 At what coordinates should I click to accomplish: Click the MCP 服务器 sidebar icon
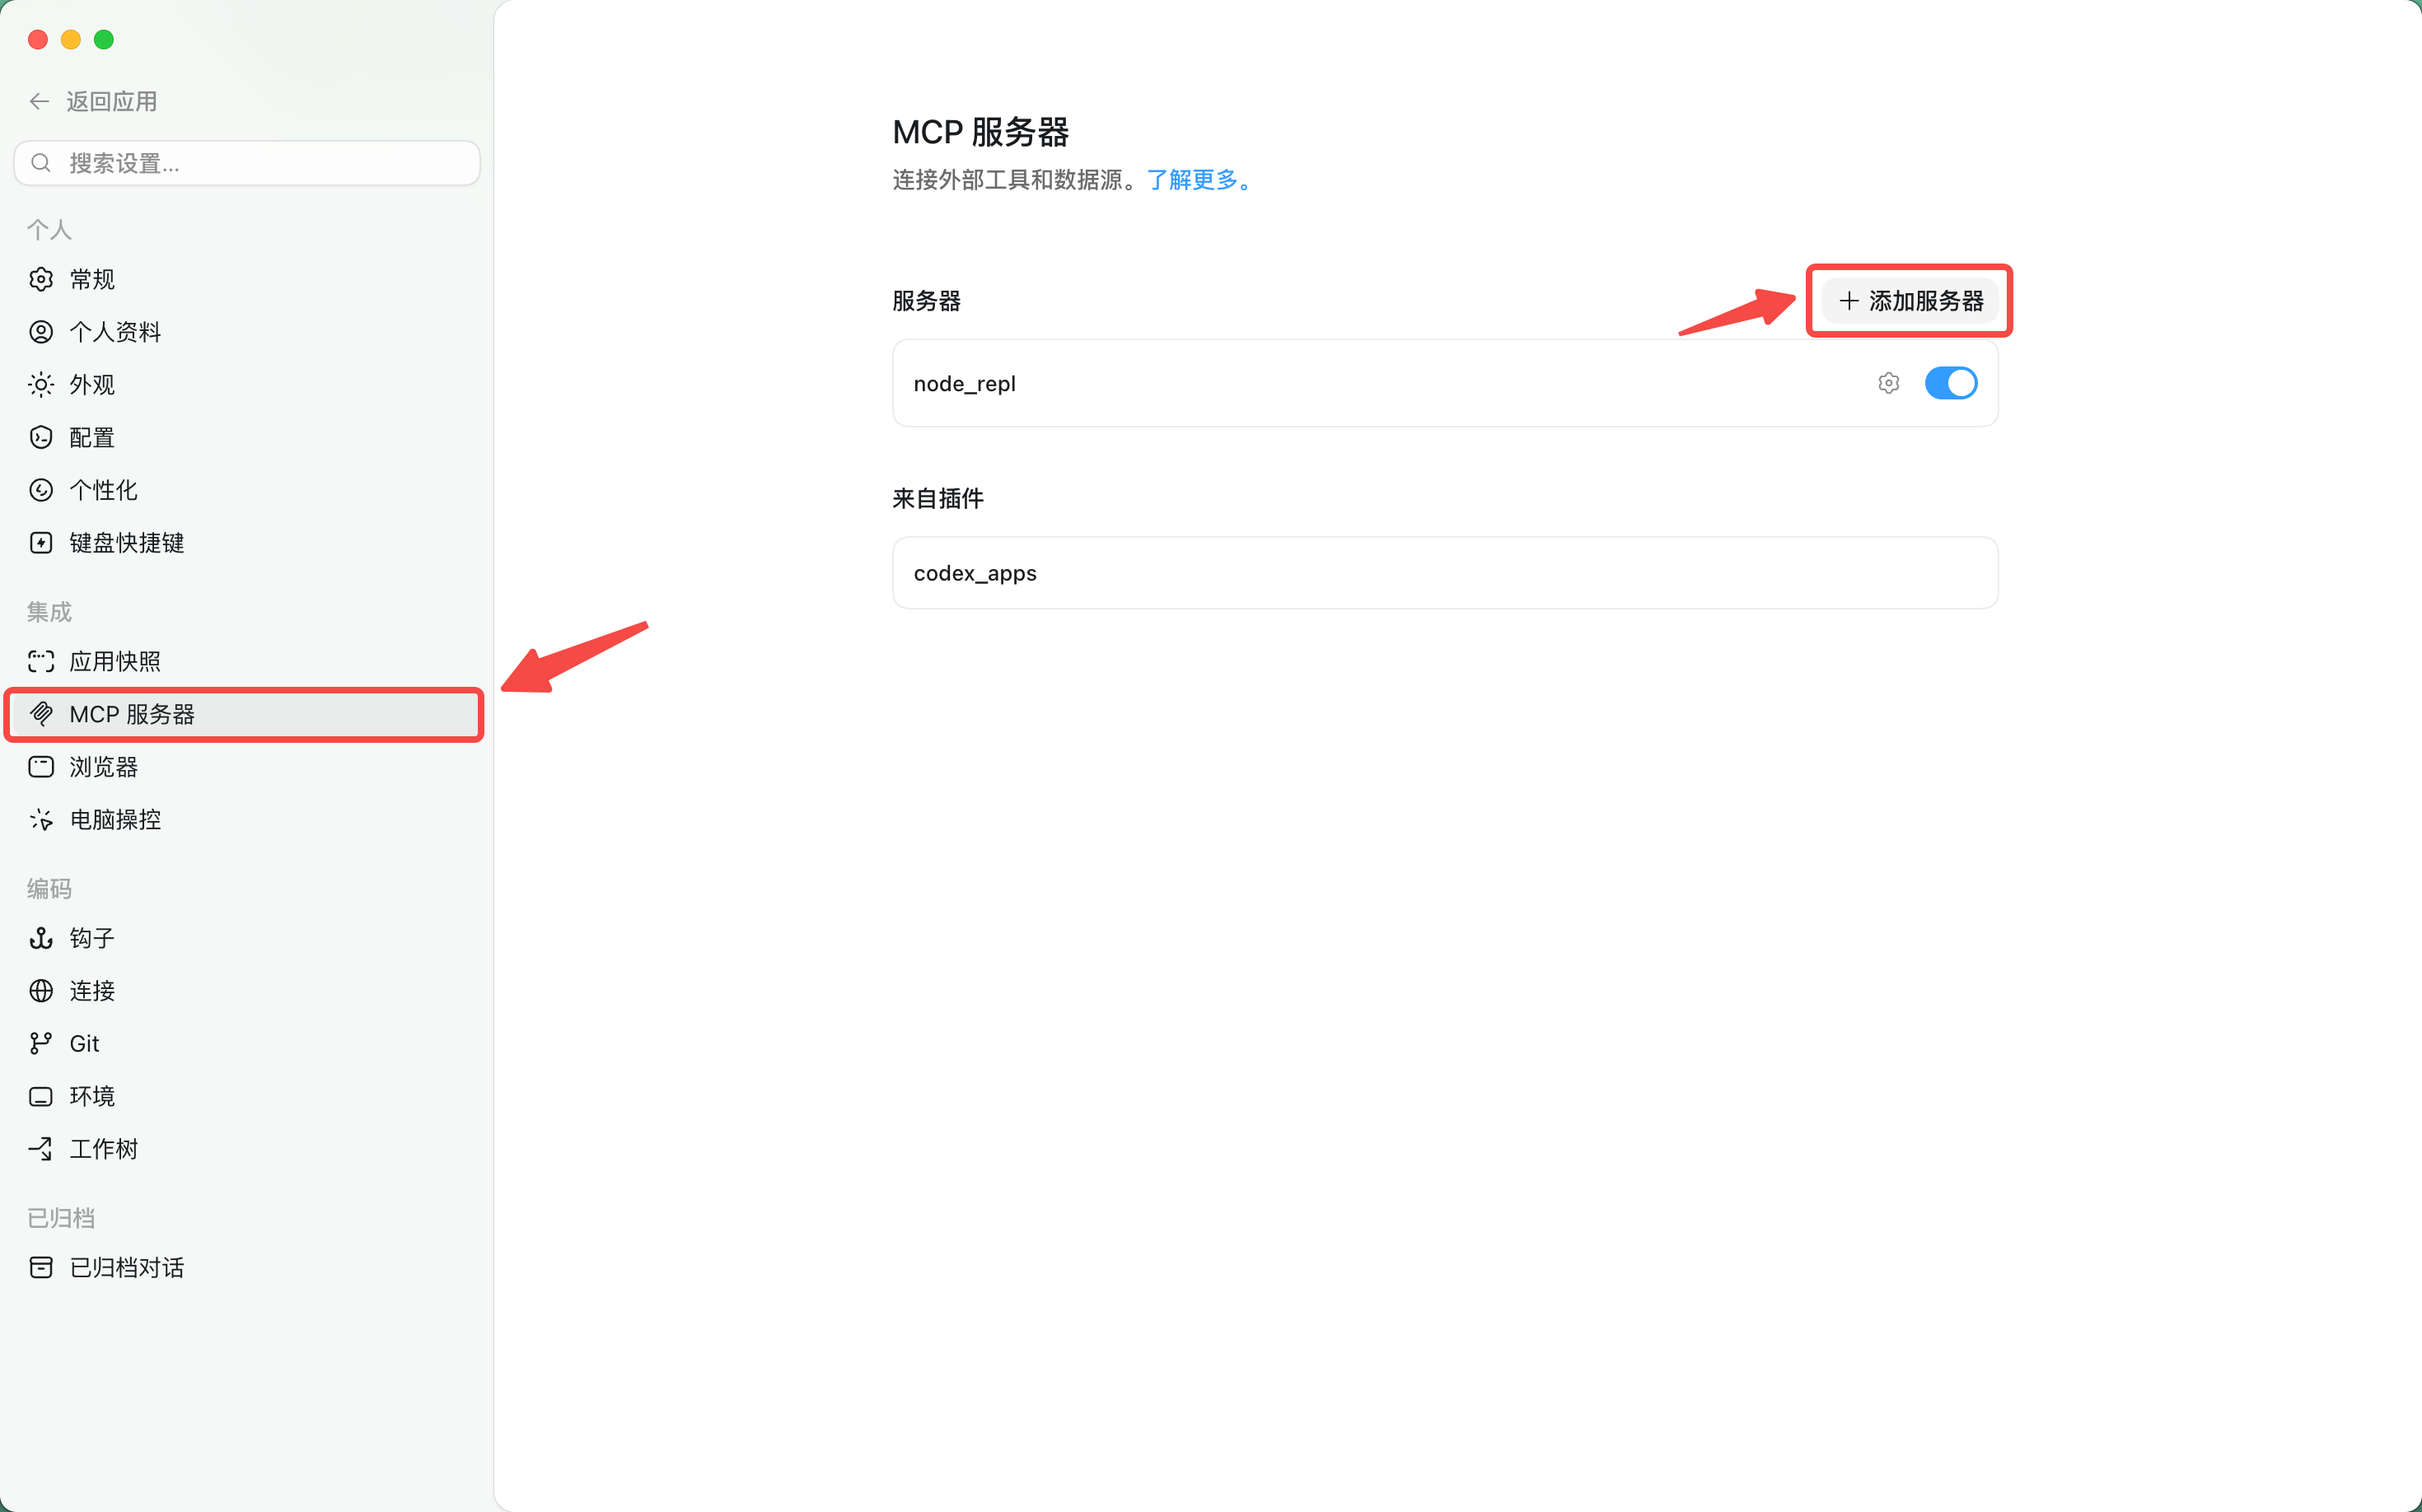41,714
